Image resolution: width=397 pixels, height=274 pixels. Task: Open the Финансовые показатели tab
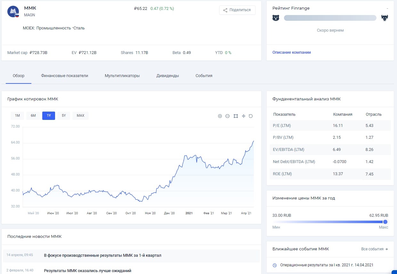click(64, 76)
